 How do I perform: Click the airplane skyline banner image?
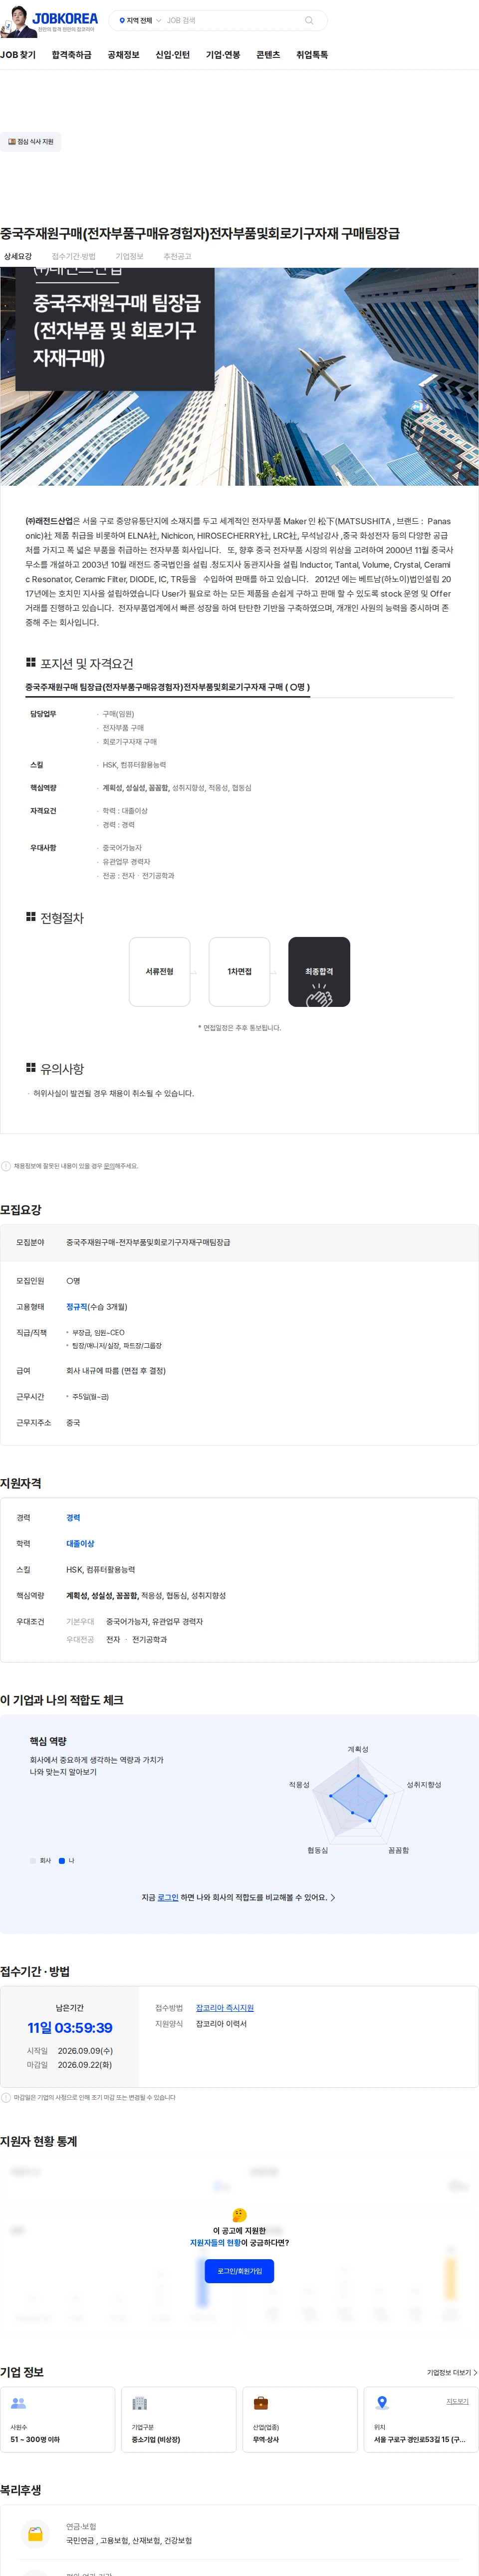239,376
